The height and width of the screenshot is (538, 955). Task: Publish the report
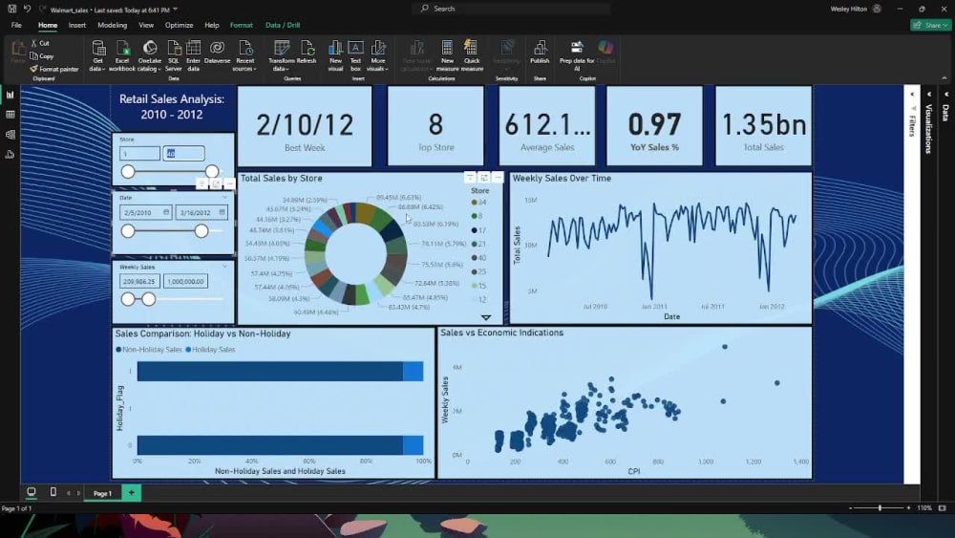point(540,53)
